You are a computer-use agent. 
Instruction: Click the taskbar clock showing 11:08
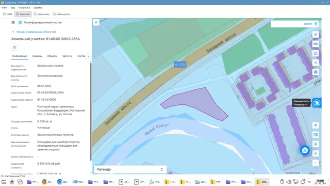point(320,182)
